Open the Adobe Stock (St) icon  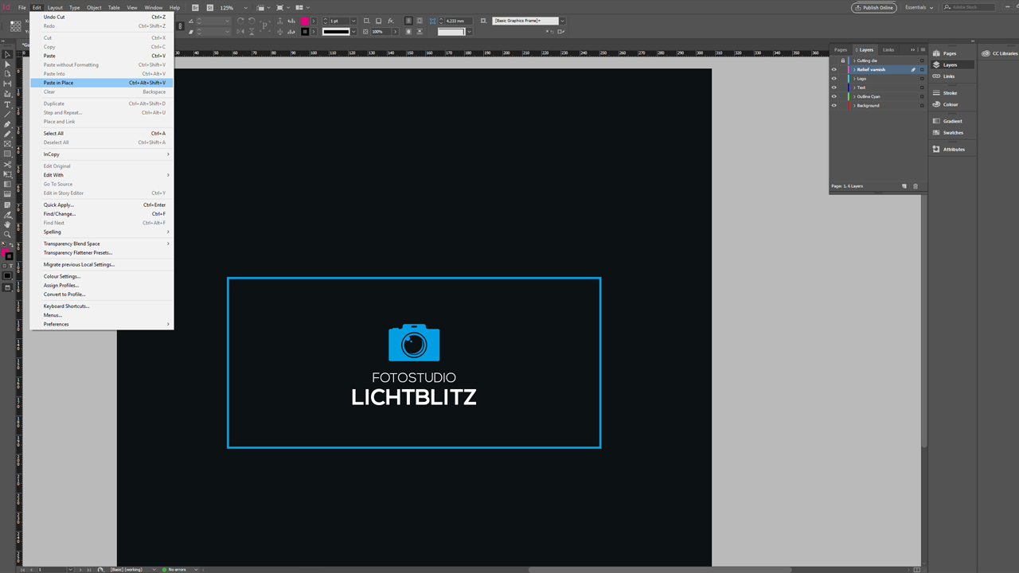(x=209, y=8)
